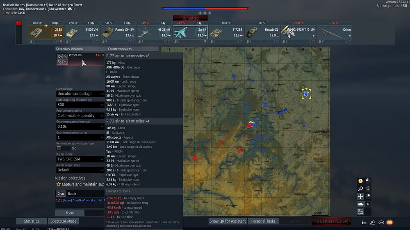Click the yellow-bracketed blue airfield spawn marker
410x230 pixels.
[306, 94]
